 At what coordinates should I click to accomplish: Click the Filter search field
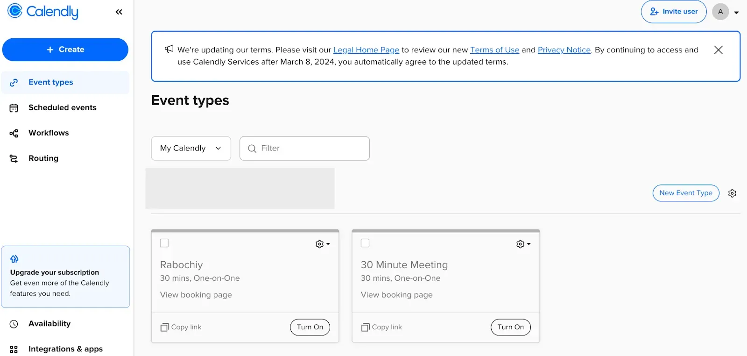tap(304, 149)
